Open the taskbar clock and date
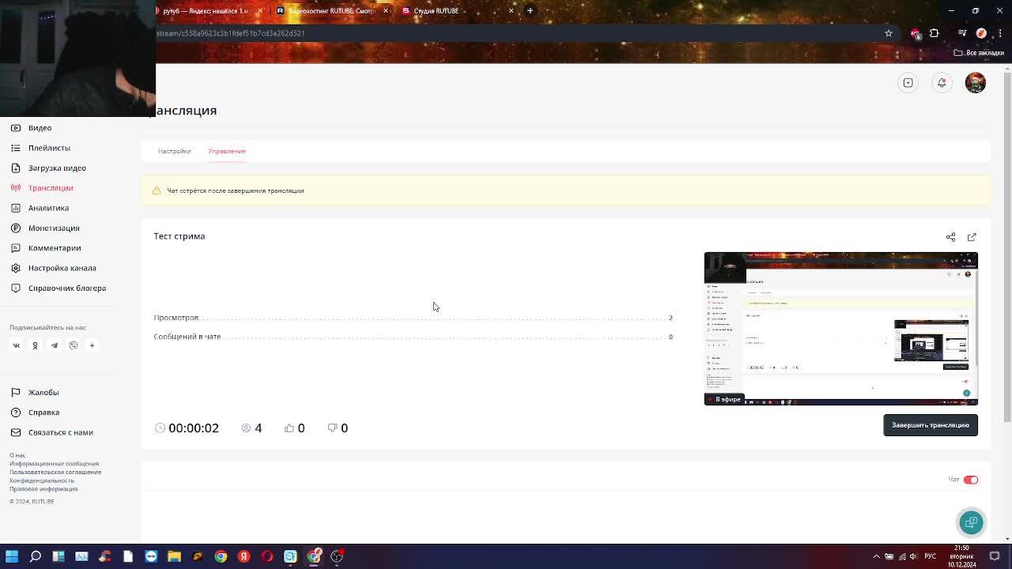This screenshot has width=1012, height=569. (x=961, y=556)
